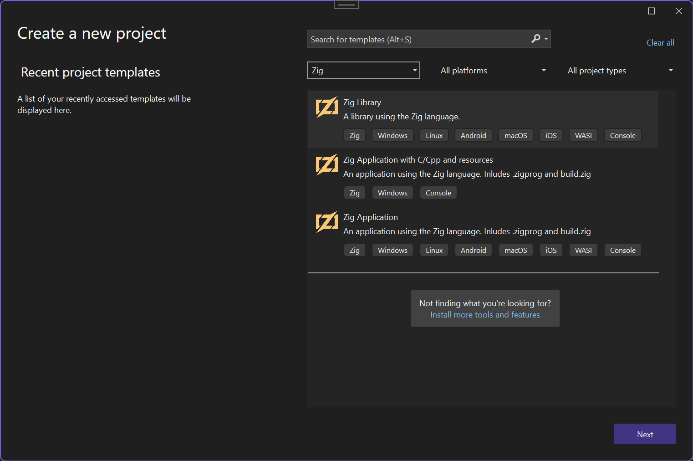Click the Console tag under C/Cpp template
693x461 pixels.
pos(438,193)
